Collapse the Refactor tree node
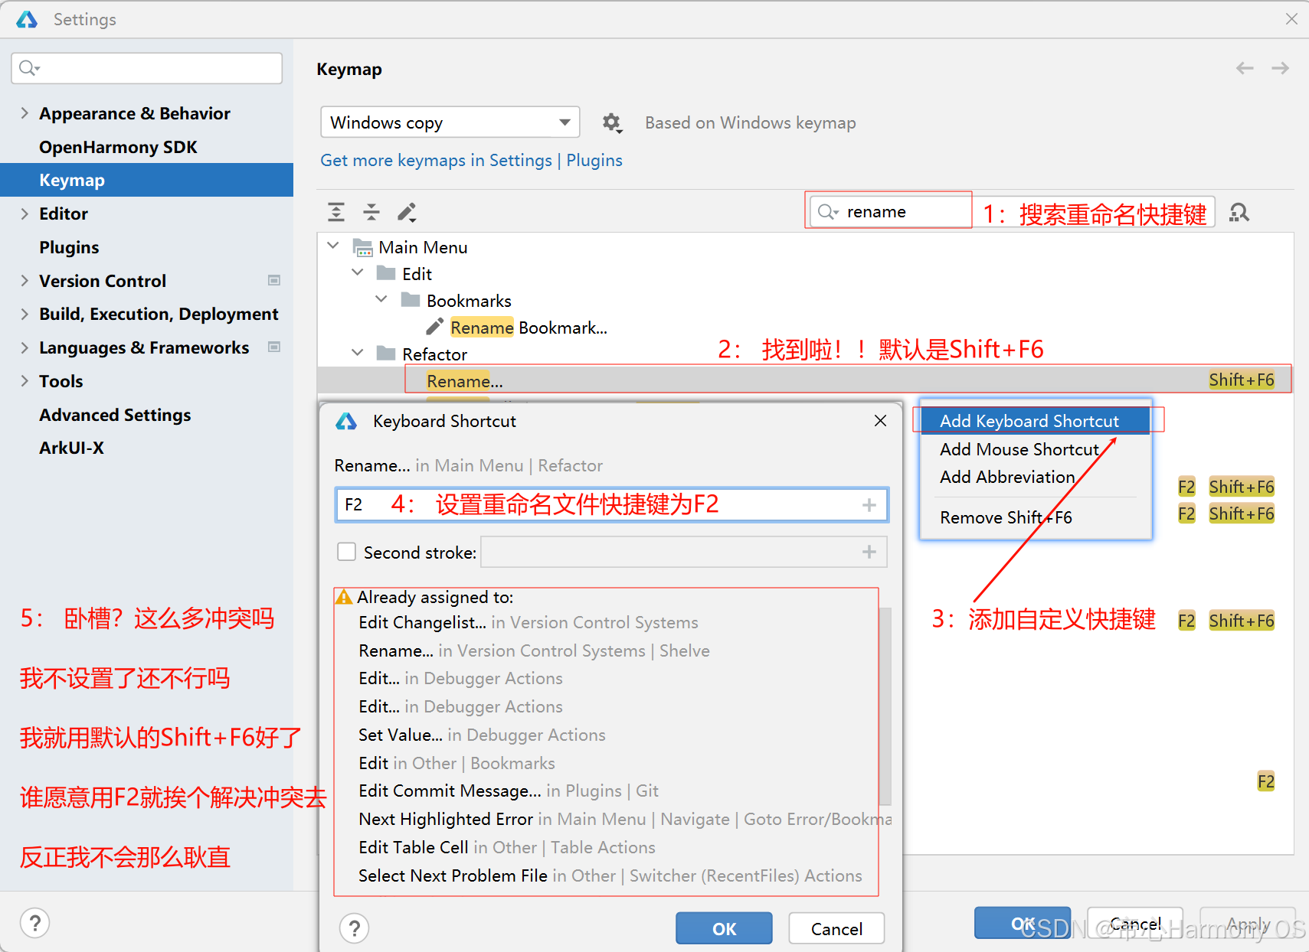The image size is (1309, 952). coord(358,353)
